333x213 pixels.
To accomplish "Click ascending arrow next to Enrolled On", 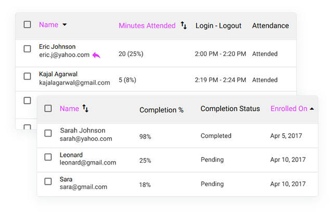I will (x=312, y=109).
